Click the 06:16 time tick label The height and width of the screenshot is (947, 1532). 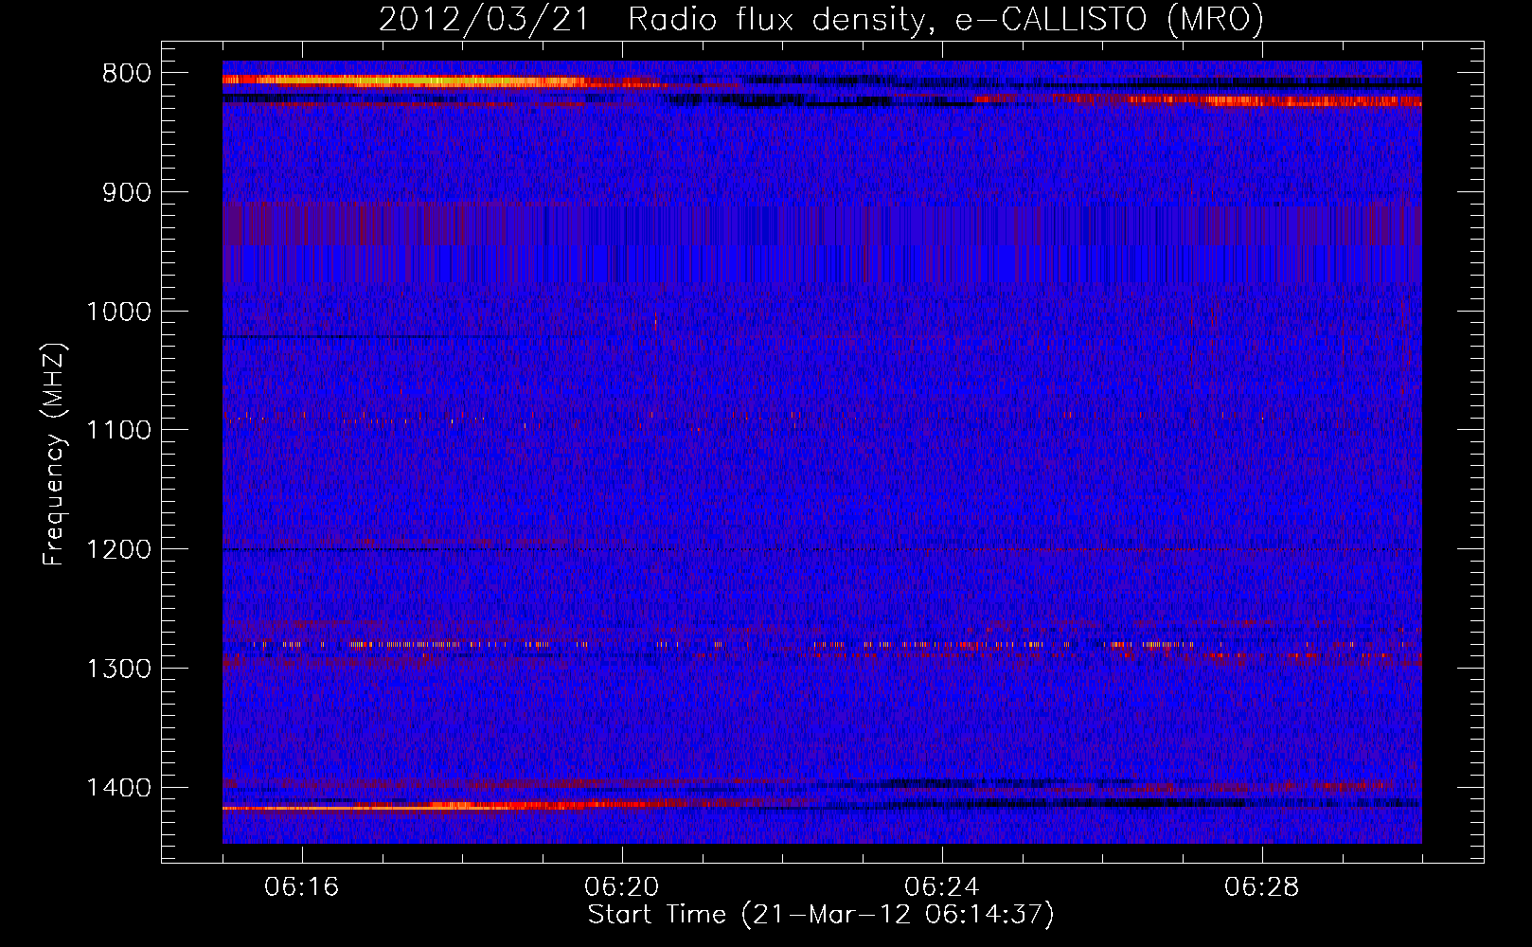[302, 887]
